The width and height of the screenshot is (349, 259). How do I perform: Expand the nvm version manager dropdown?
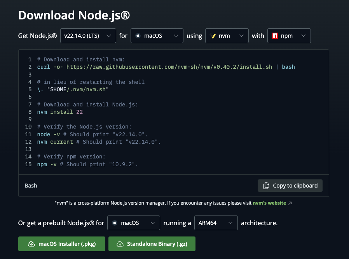coord(227,36)
